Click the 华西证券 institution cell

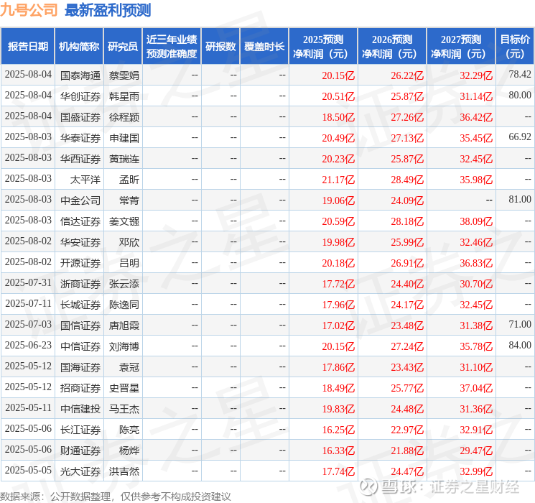click(80, 159)
